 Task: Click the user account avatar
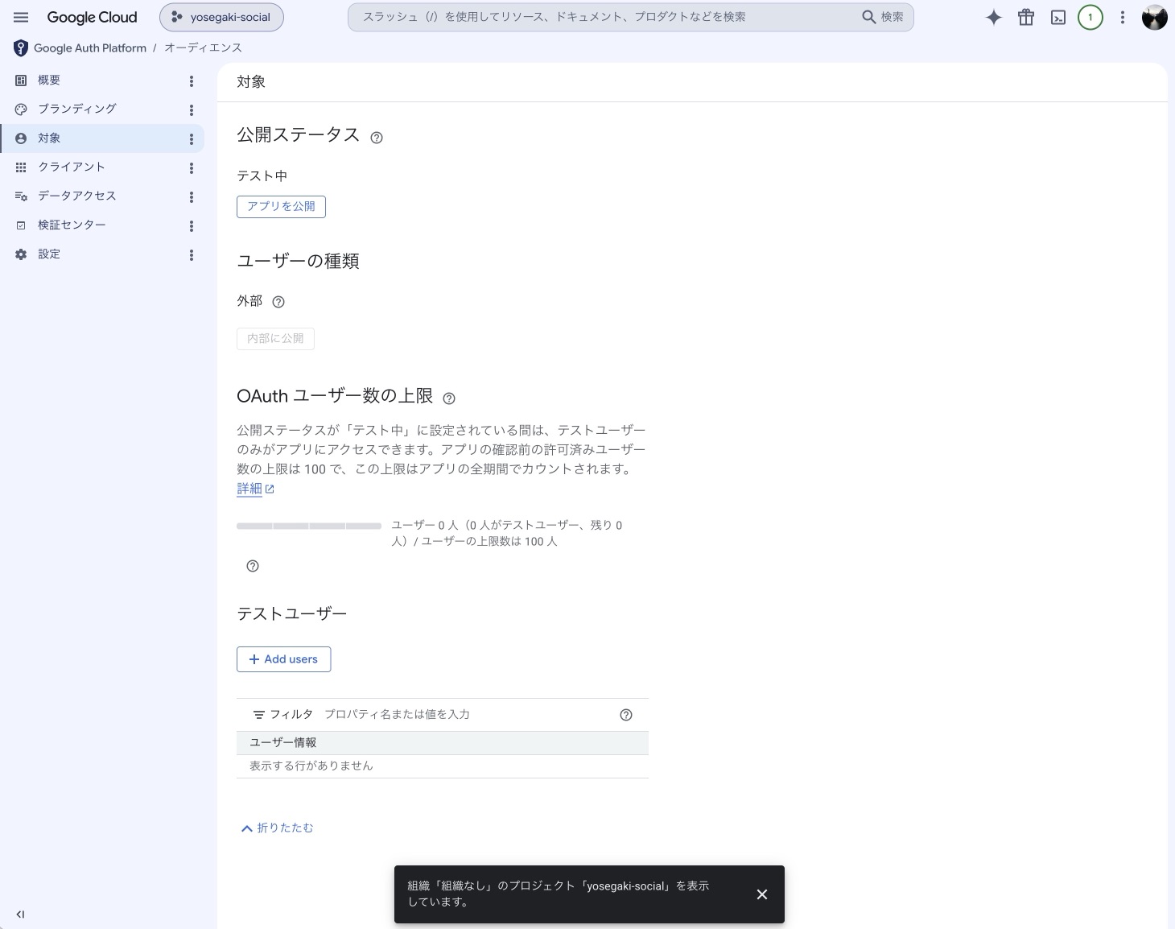click(x=1155, y=17)
